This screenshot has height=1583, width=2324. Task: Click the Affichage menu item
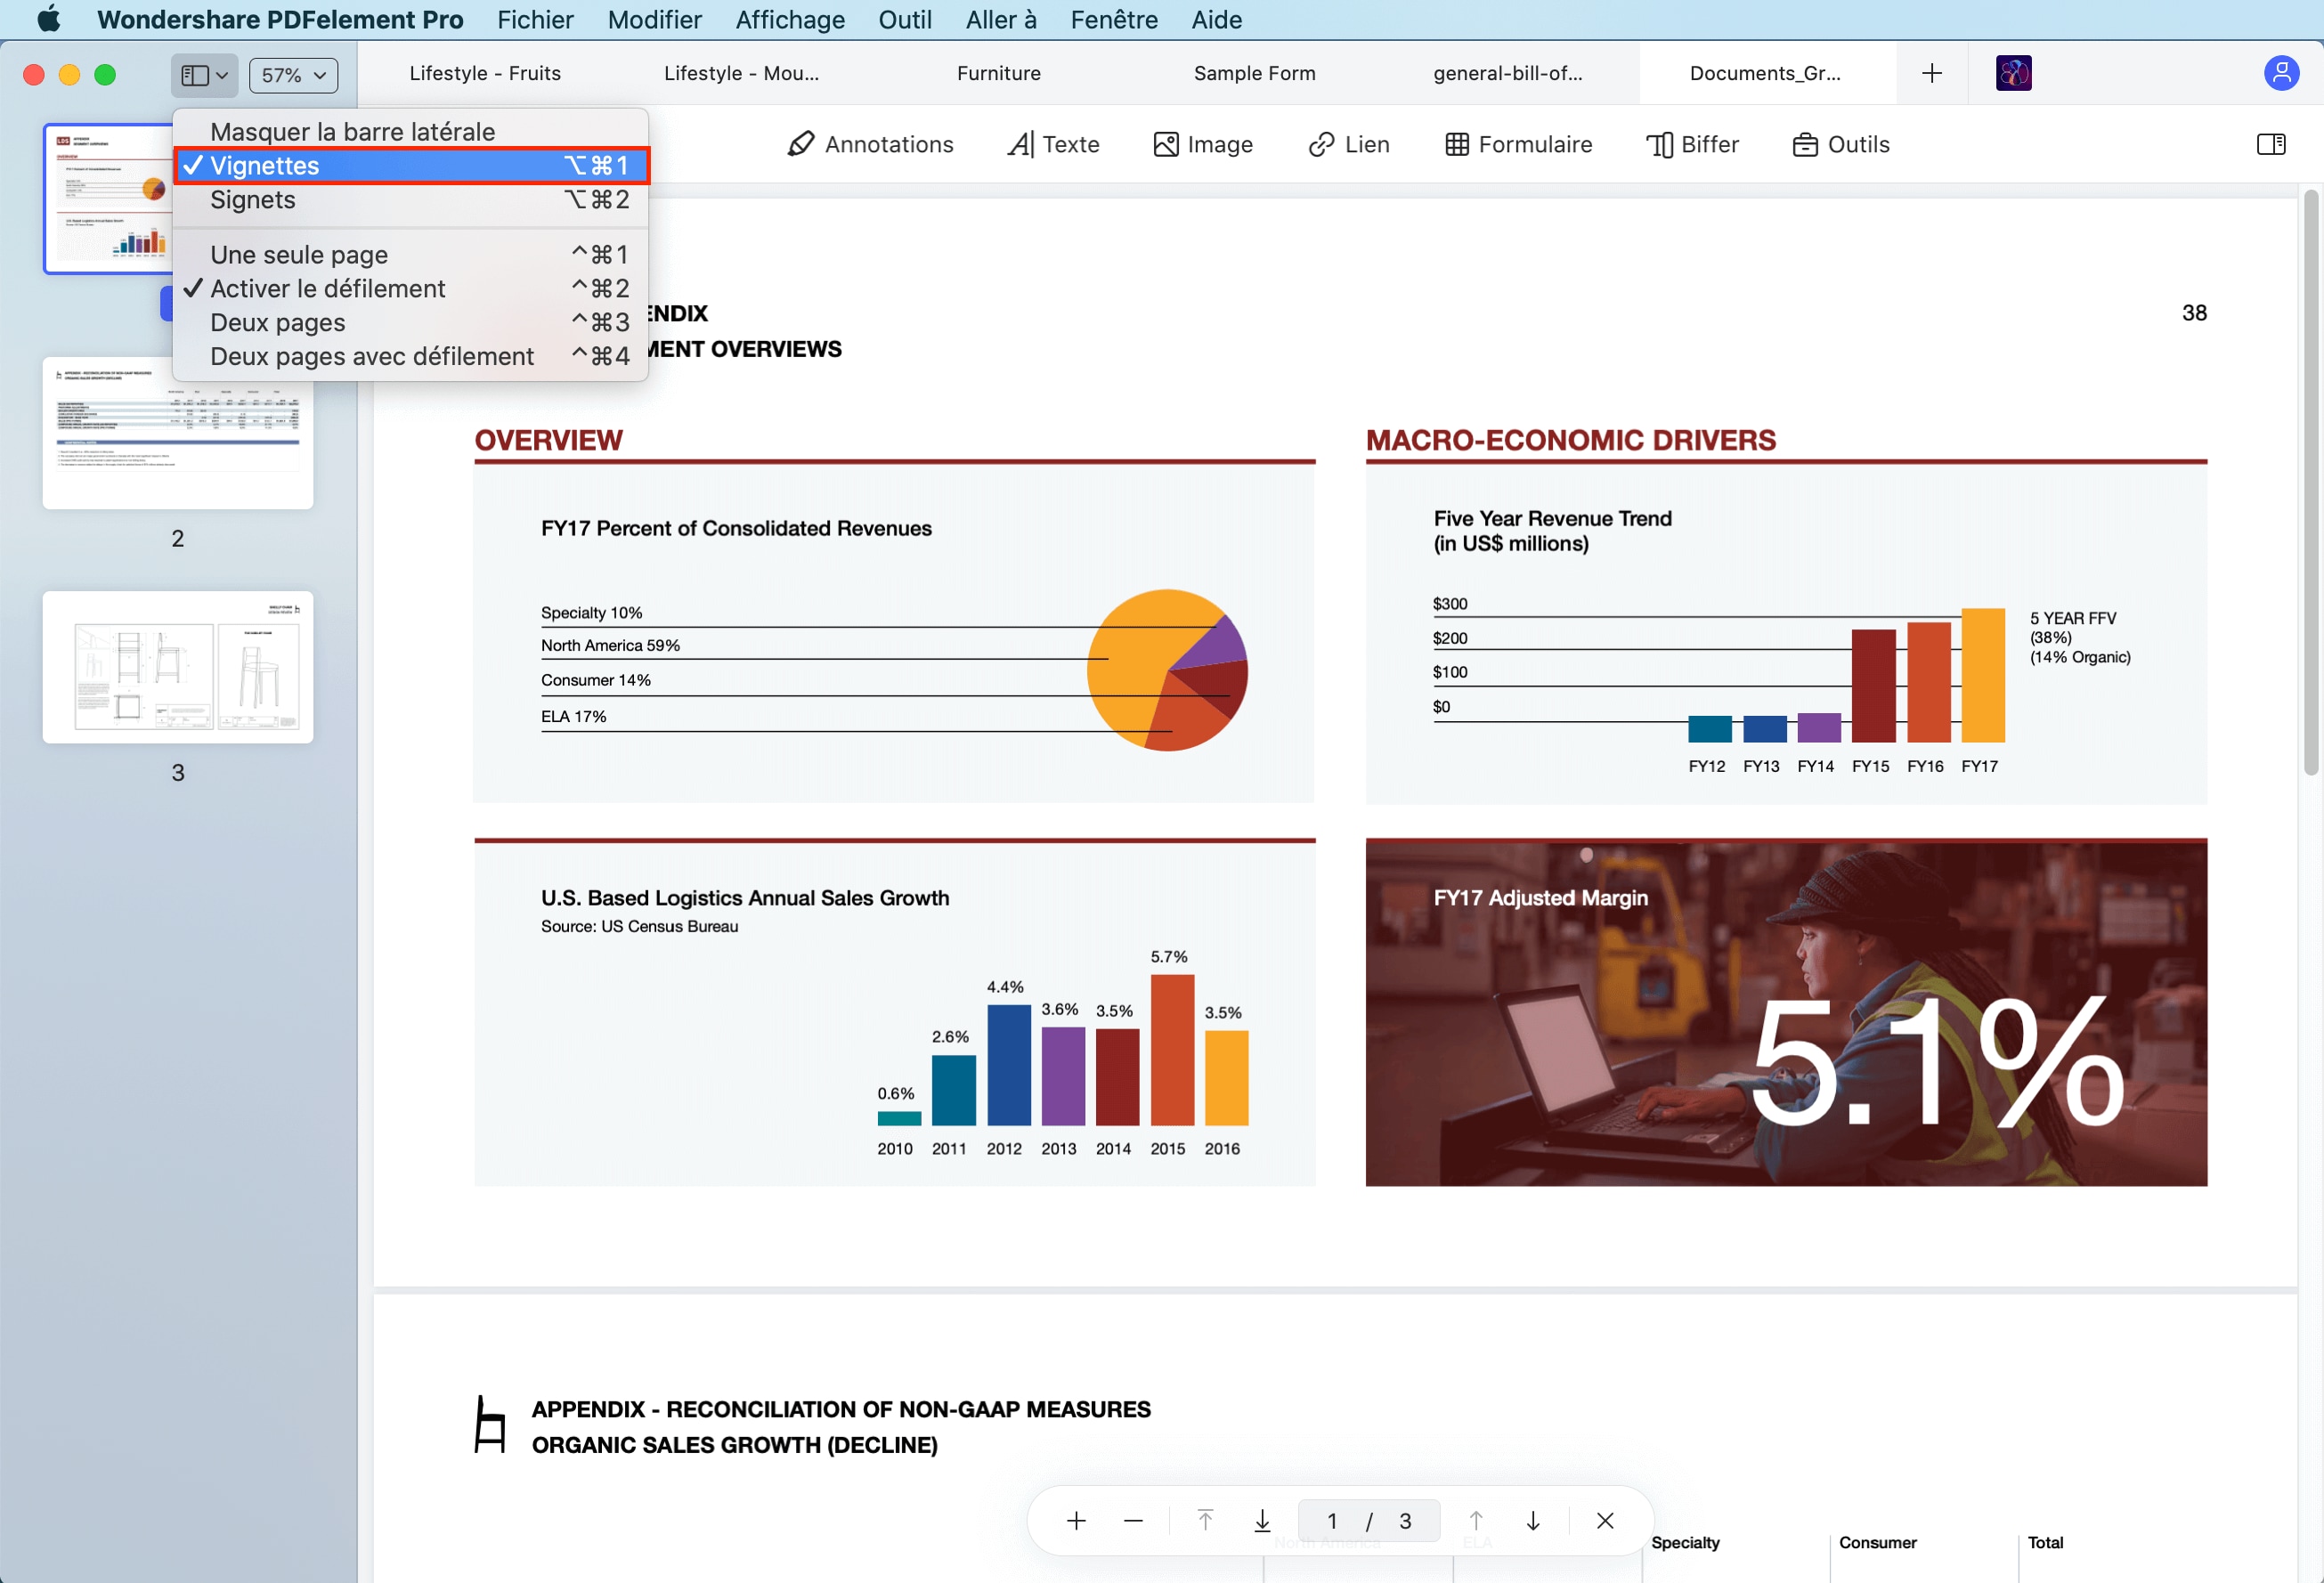(792, 20)
